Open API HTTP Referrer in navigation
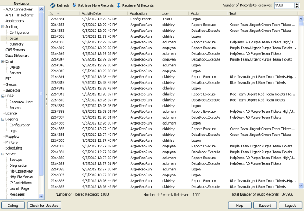Image resolution: width=304 pixels, height=211 pixels. [x=20, y=15]
